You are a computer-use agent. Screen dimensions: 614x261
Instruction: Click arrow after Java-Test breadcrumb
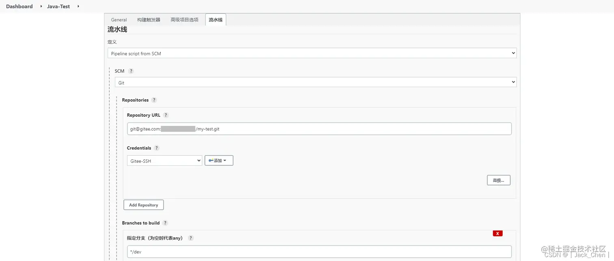click(78, 7)
